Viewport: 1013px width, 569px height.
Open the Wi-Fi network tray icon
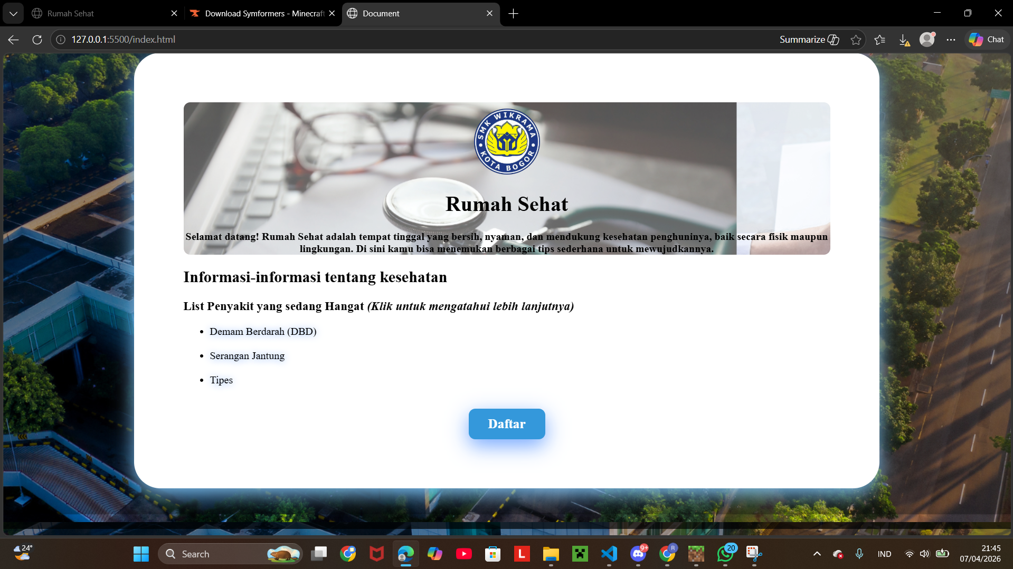click(909, 554)
